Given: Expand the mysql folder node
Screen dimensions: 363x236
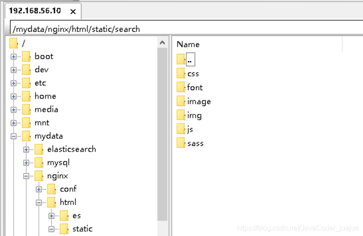Looking at the screenshot, I should [x=26, y=163].
